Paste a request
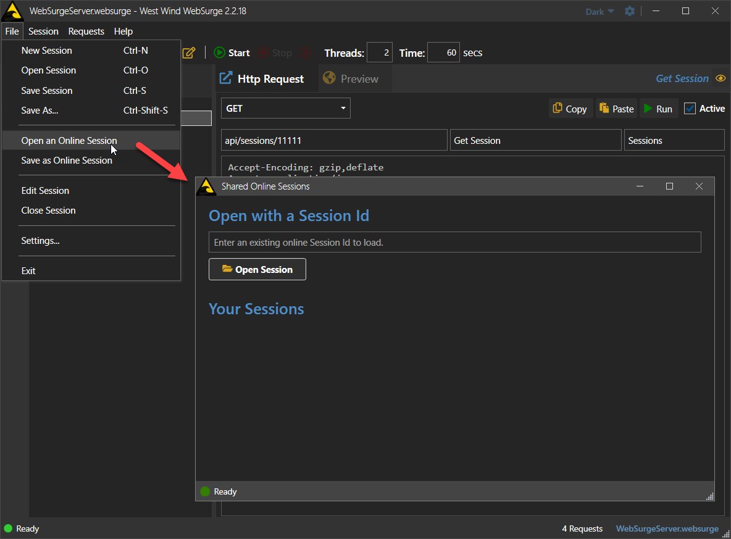Image resolution: width=731 pixels, height=539 pixels. (x=616, y=109)
